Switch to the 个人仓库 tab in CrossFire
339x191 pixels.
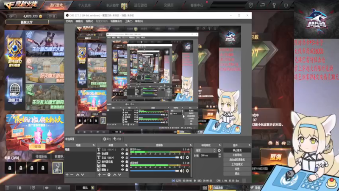(84, 6)
